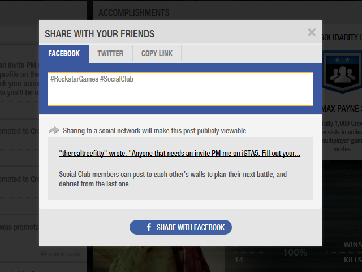Switch to the Twitter tab
This screenshot has width=362, height=272.
(110, 54)
